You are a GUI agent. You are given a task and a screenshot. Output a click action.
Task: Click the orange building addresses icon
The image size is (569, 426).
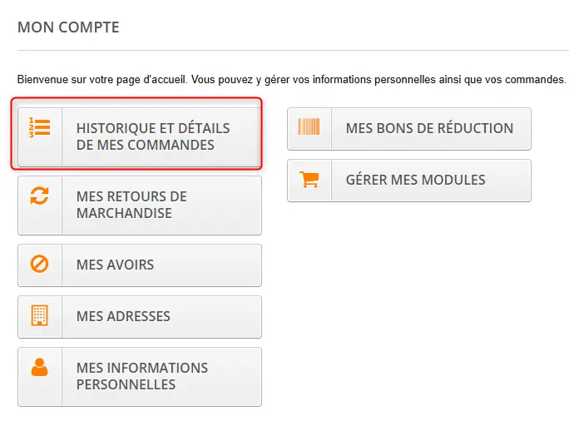(40, 315)
